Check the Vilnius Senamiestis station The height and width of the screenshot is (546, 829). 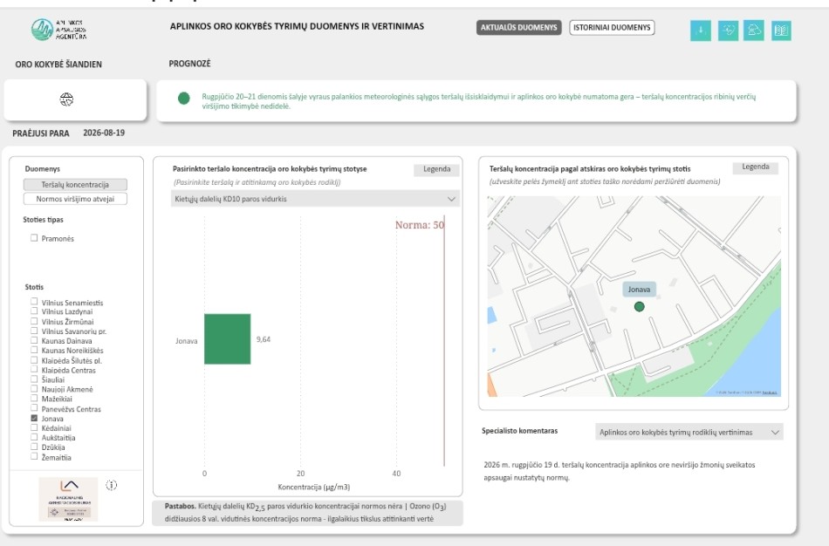[x=34, y=301]
